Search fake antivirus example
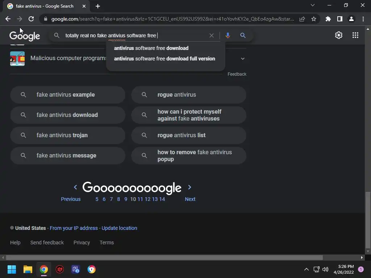 click(68, 95)
